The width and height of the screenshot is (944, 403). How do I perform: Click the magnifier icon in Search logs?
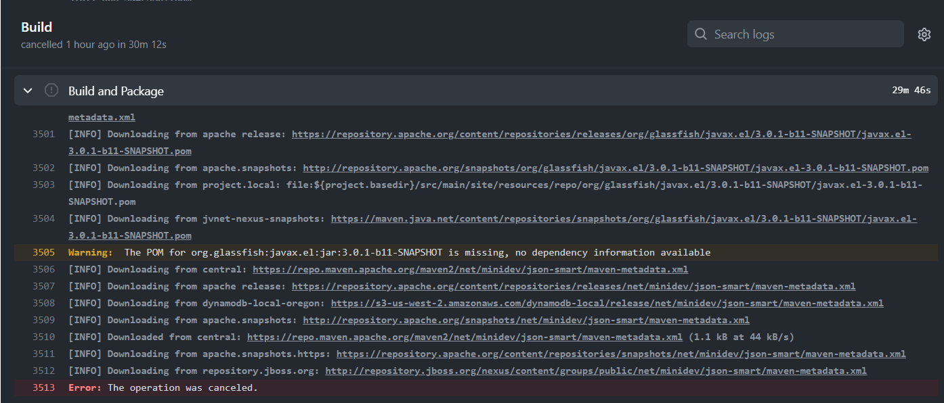(701, 34)
